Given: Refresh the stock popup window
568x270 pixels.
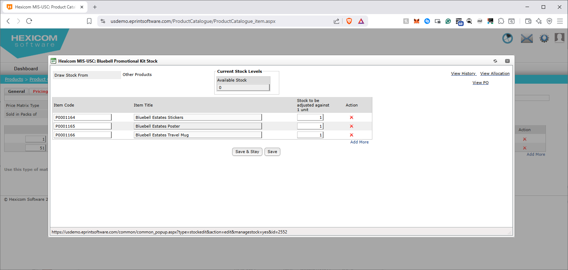Looking at the screenshot, I should click(495, 61).
